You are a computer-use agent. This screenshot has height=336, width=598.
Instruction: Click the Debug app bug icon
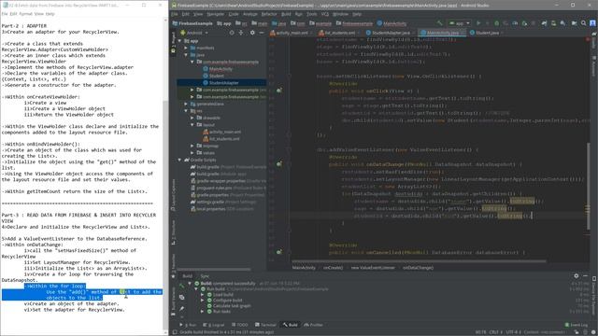pos(496,23)
